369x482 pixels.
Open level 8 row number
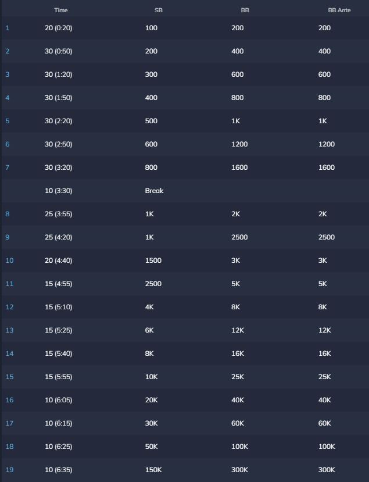[x=8, y=214]
